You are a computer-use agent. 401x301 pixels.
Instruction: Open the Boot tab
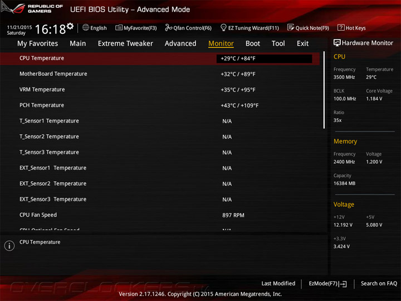[x=253, y=43]
